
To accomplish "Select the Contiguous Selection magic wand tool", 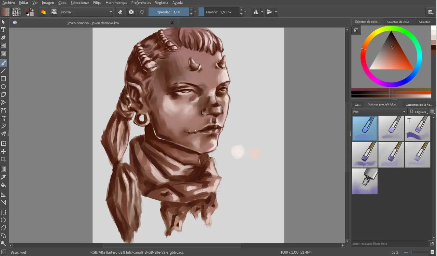I will point(3,243).
